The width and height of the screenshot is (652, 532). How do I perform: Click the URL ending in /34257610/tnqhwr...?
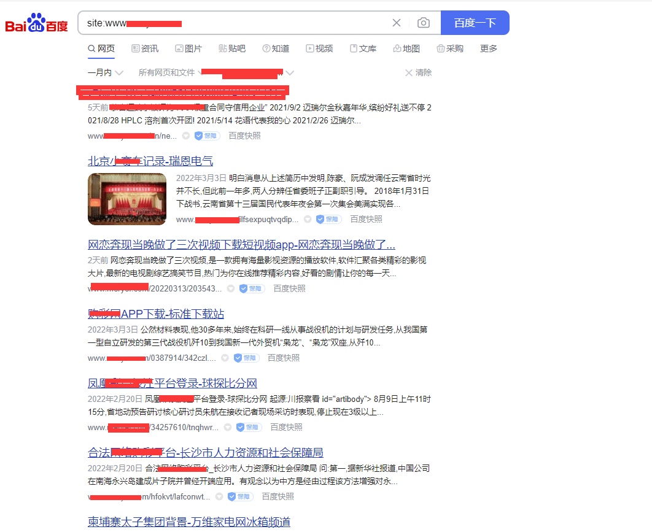click(153, 427)
